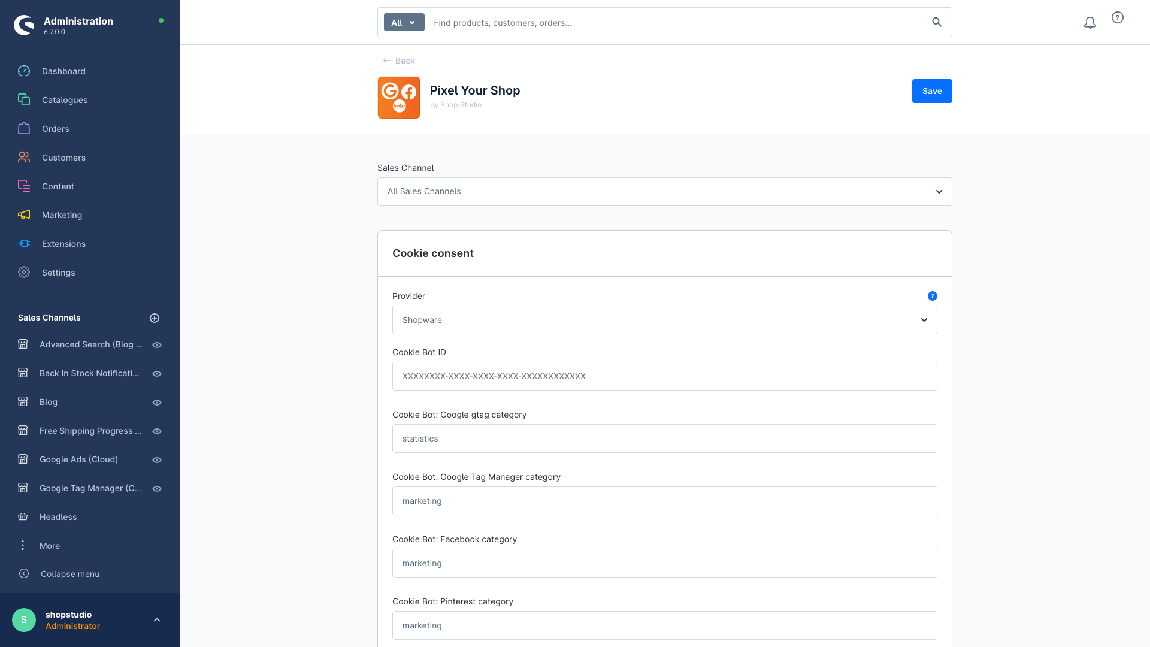The width and height of the screenshot is (1150, 647).
Task: Click the Blog storefront icon
Action: (x=23, y=402)
